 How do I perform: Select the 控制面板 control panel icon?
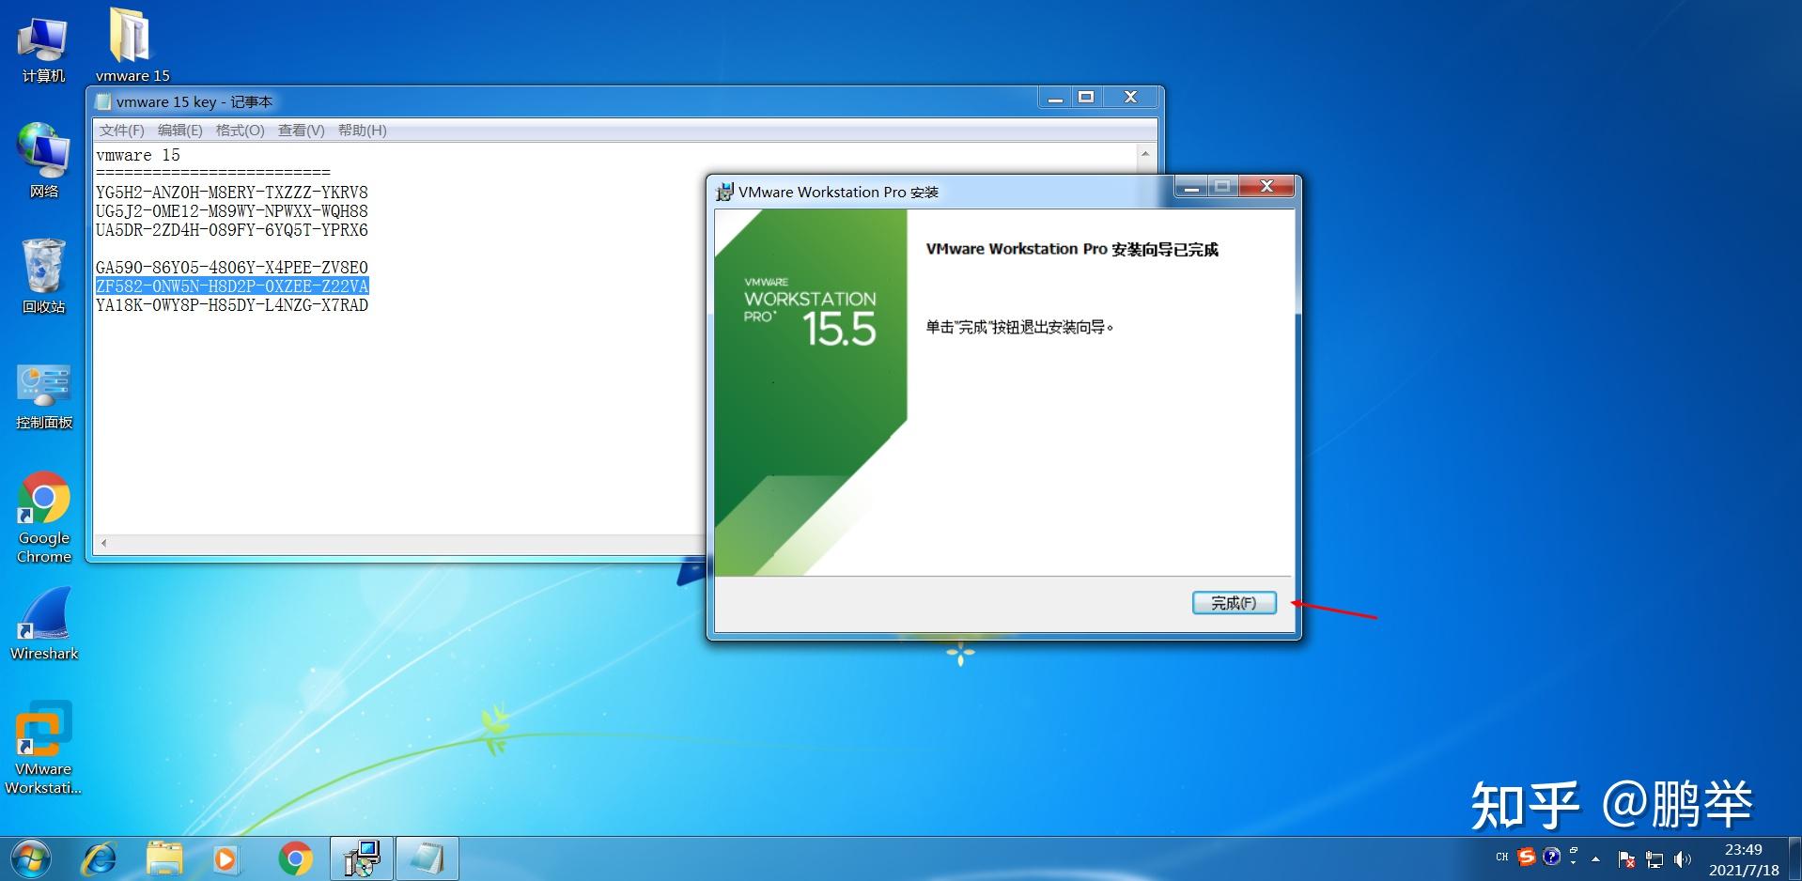coord(44,396)
